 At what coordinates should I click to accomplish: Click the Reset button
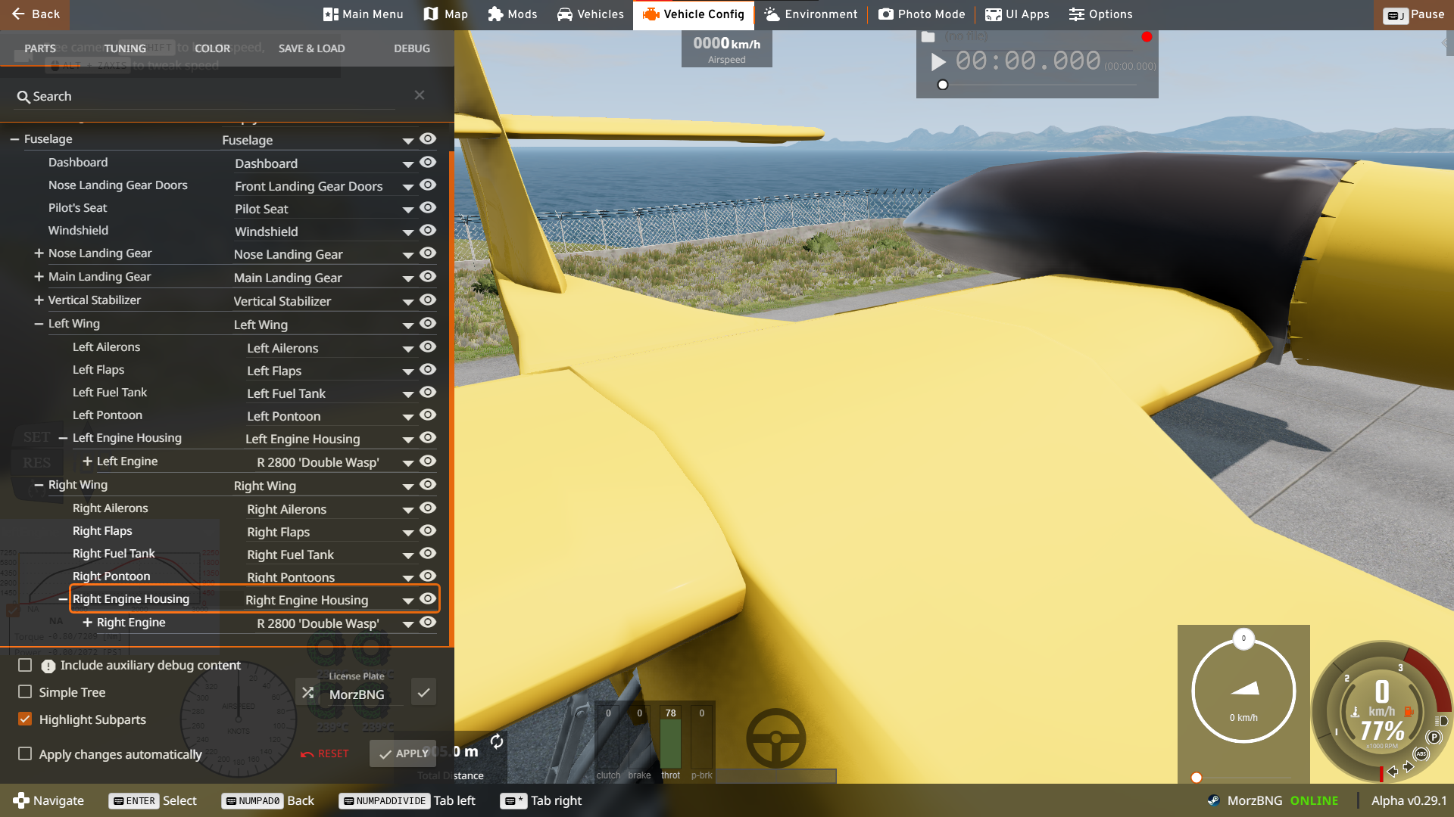pyautogui.click(x=325, y=753)
